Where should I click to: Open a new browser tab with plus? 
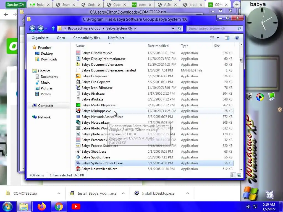(237, 5)
